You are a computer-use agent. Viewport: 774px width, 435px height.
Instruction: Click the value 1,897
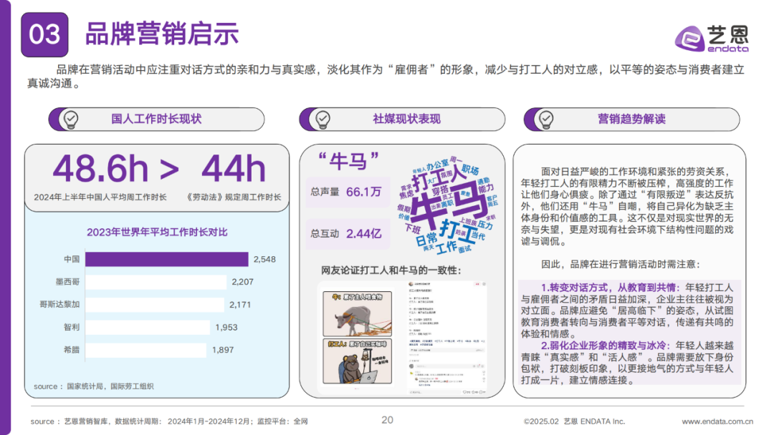click(x=223, y=350)
